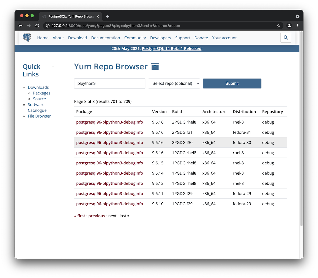Jump to the first results page
The image size is (318, 278).
pos(80,216)
